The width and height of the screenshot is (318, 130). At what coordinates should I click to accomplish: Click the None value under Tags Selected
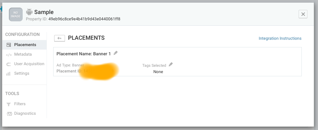pyautogui.click(x=158, y=72)
